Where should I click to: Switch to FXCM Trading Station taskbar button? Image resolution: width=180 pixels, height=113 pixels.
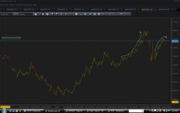[x=33, y=111]
